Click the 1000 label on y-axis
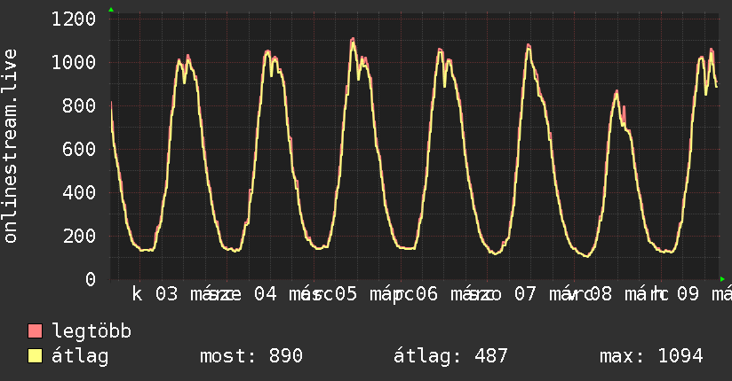 pyautogui.click(x=74, y=63)
